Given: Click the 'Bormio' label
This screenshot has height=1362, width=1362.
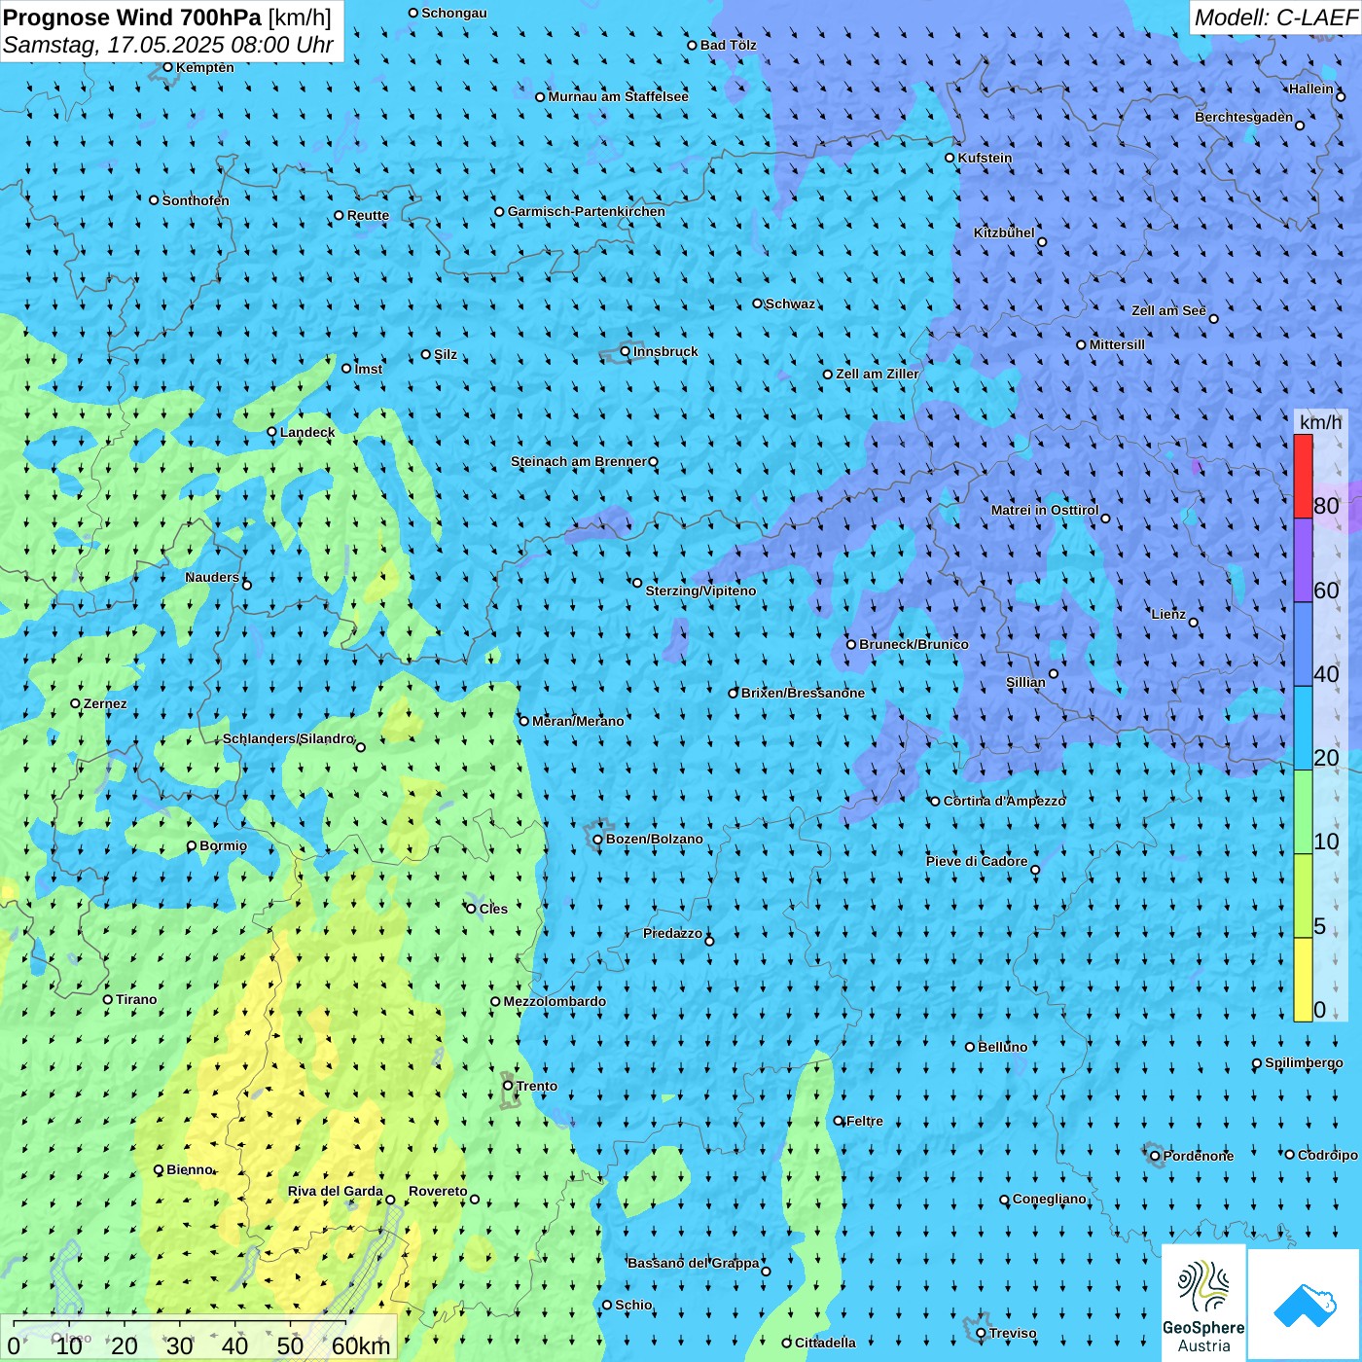Looking at the screenshot, I should coord(223,845).
